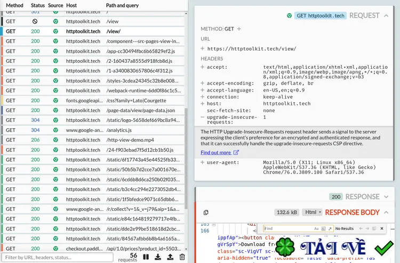Collapse the REQUEST card

386,16
